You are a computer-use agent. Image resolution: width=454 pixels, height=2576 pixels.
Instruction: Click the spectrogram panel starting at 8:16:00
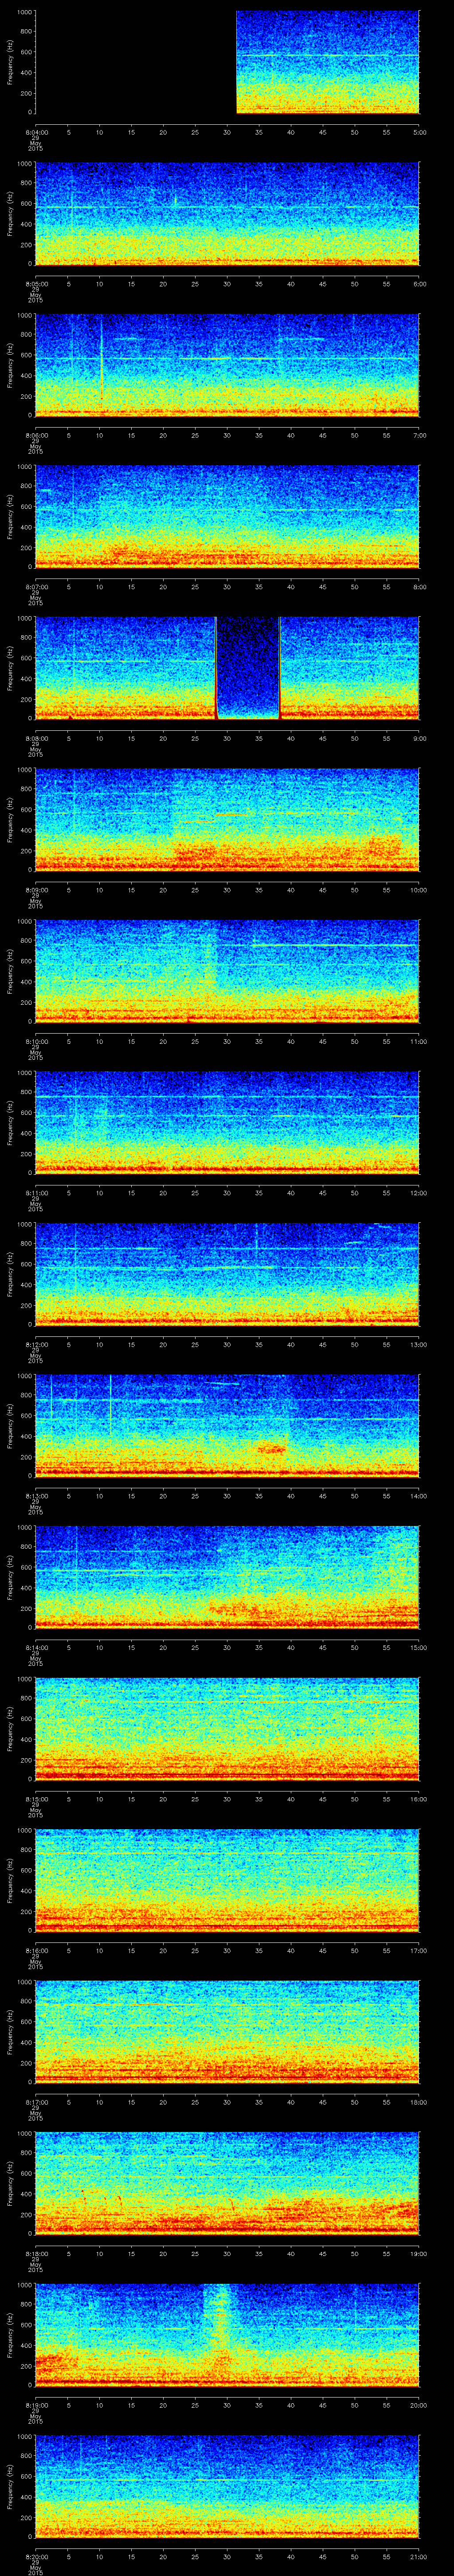pyautogui.click(x=227, y=1880)
